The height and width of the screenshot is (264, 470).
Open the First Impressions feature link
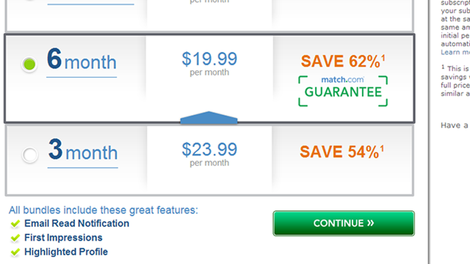(63, 237)
